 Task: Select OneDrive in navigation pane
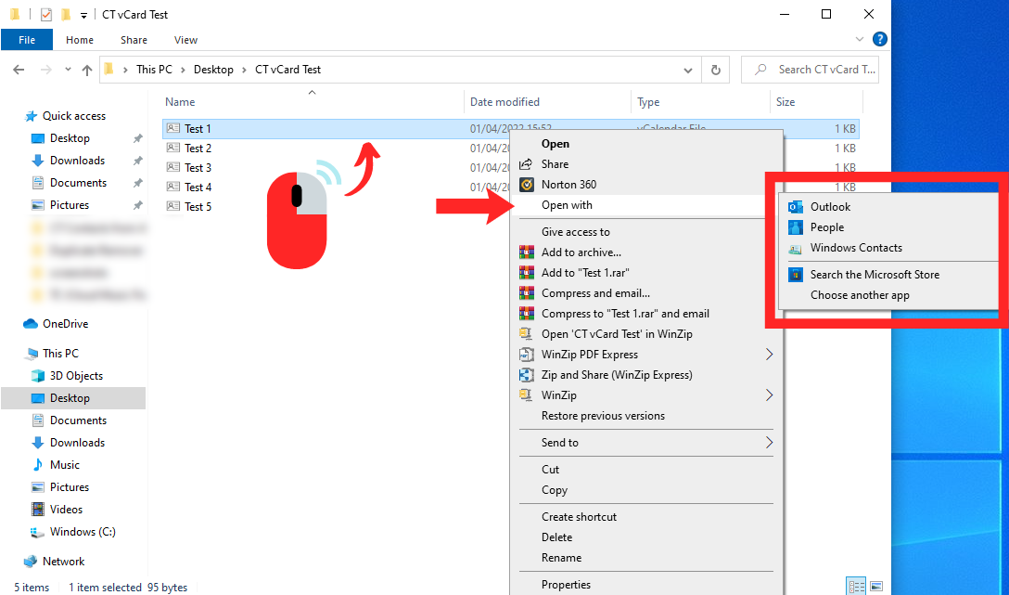click(65, 324)
